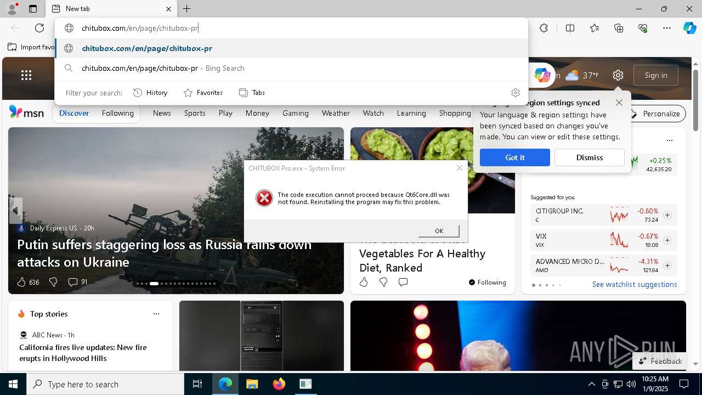The image size is (702, 395).
Task: Open the Top stories ellipsis menu
Action: pyautogui.click(x=156, y=314)
